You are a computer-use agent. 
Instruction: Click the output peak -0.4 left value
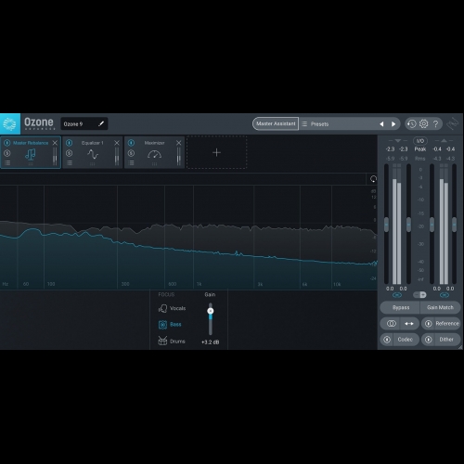pyautogui.click(x=437, y=149)
